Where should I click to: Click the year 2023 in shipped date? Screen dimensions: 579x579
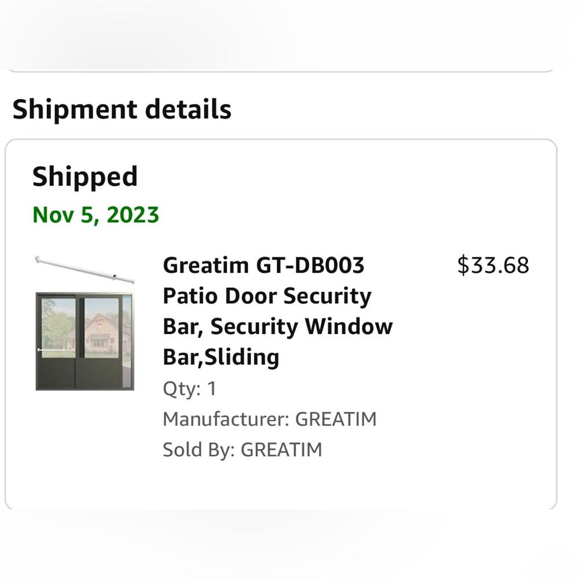(133, 215)
